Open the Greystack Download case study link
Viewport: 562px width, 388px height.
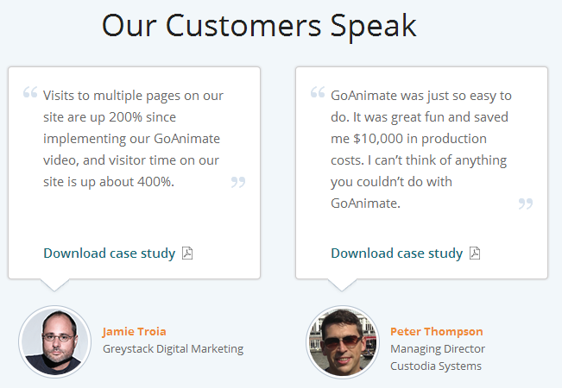click(109, 253)
